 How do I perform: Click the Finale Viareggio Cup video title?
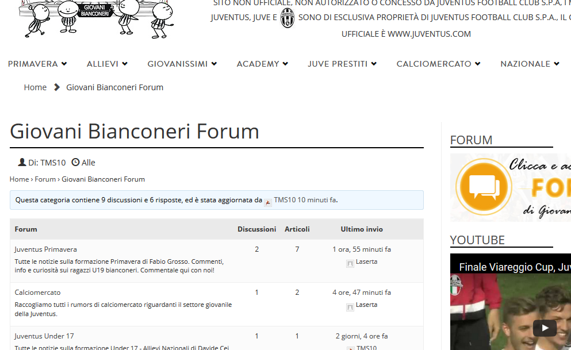tap(515, 267)
